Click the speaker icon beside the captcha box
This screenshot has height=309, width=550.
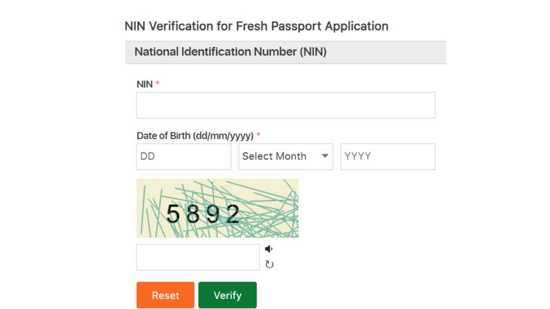point(269,249)
